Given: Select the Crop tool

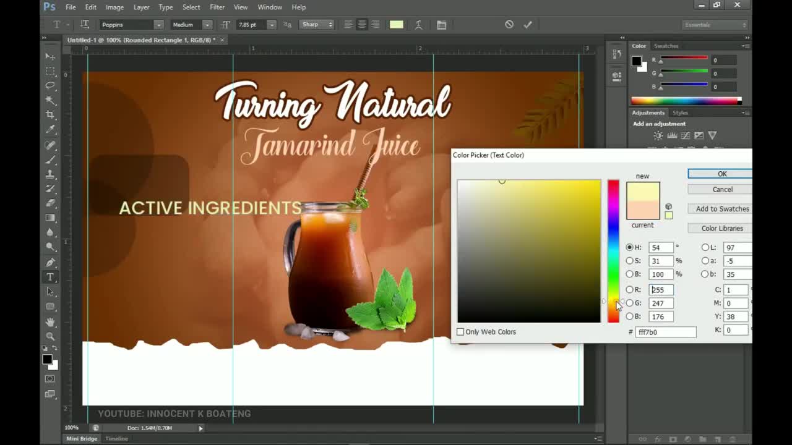Looking at the screenshot, I should click(50, 114).
